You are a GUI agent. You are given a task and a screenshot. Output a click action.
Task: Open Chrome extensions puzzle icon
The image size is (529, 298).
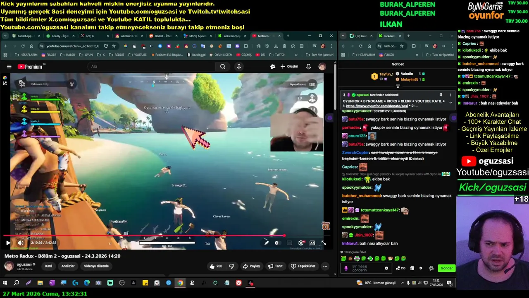[246, 46]
